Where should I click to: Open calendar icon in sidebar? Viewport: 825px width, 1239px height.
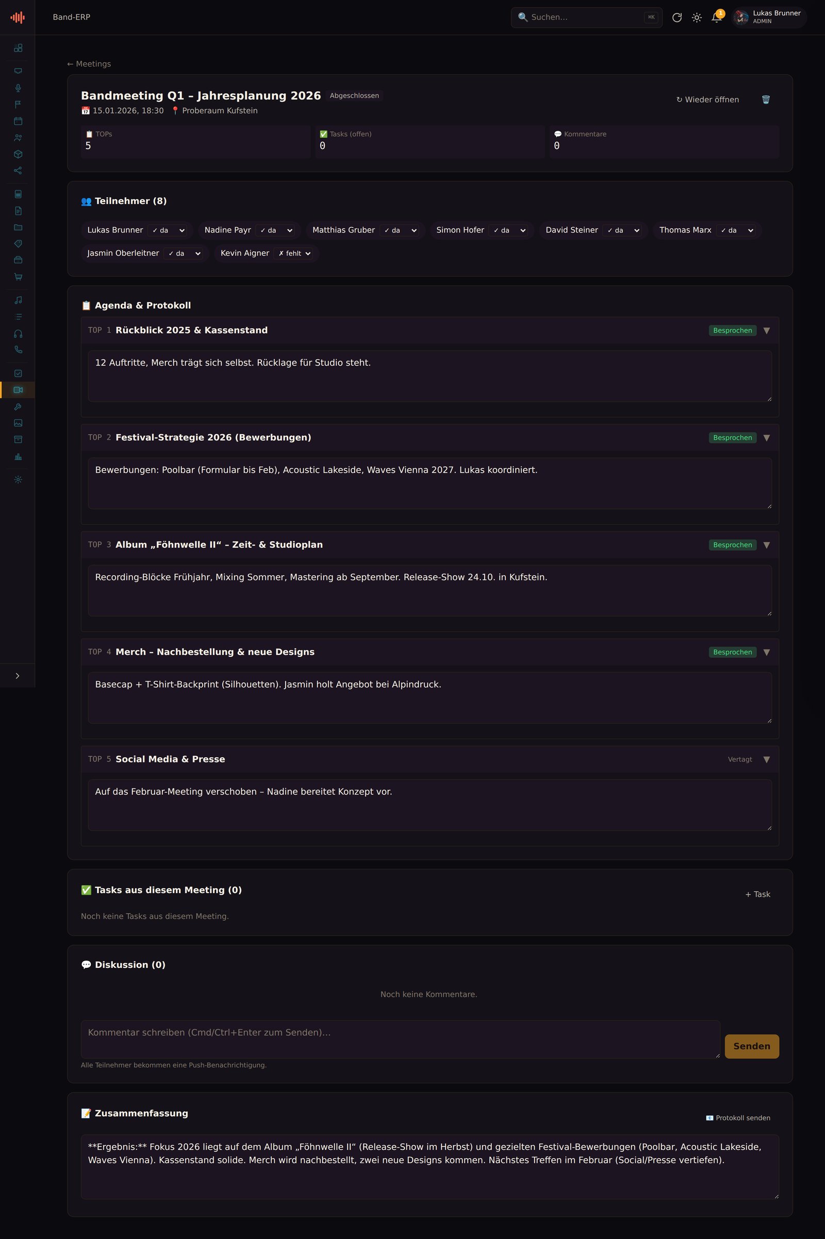tap(18, 121)
